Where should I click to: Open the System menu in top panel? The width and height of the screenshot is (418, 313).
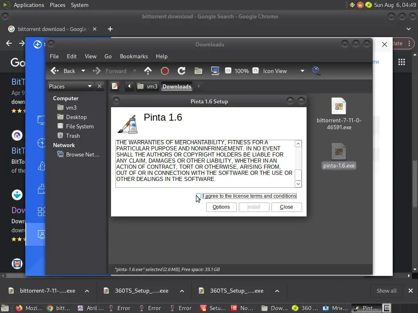click(80, 5)
